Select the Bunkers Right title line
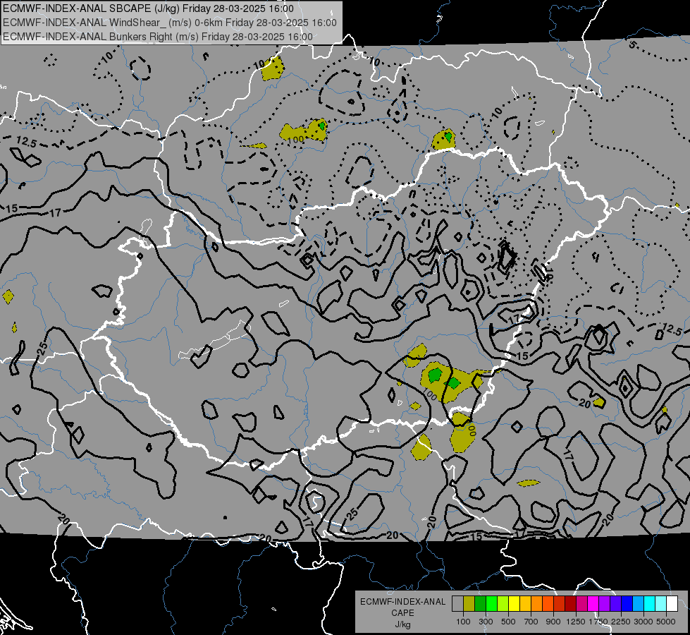 click(158, 37)
